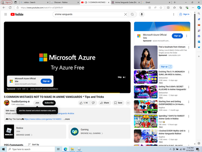Image resolution: width=202 pixels, height=152 pixels.
Task: Open menu for SECRET ALUCARD video
Action: 189,87
